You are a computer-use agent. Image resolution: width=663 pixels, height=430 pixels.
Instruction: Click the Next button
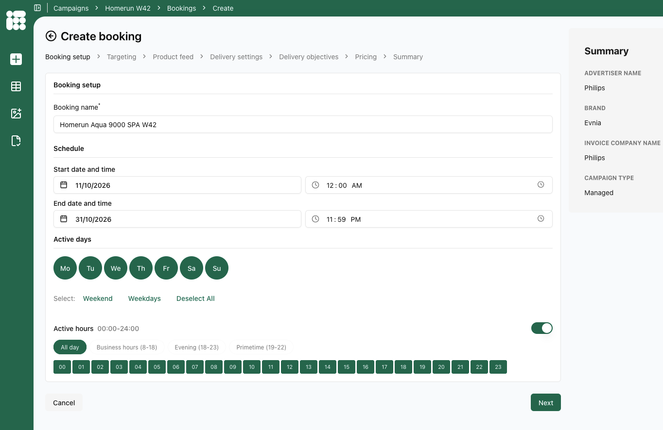546,402
